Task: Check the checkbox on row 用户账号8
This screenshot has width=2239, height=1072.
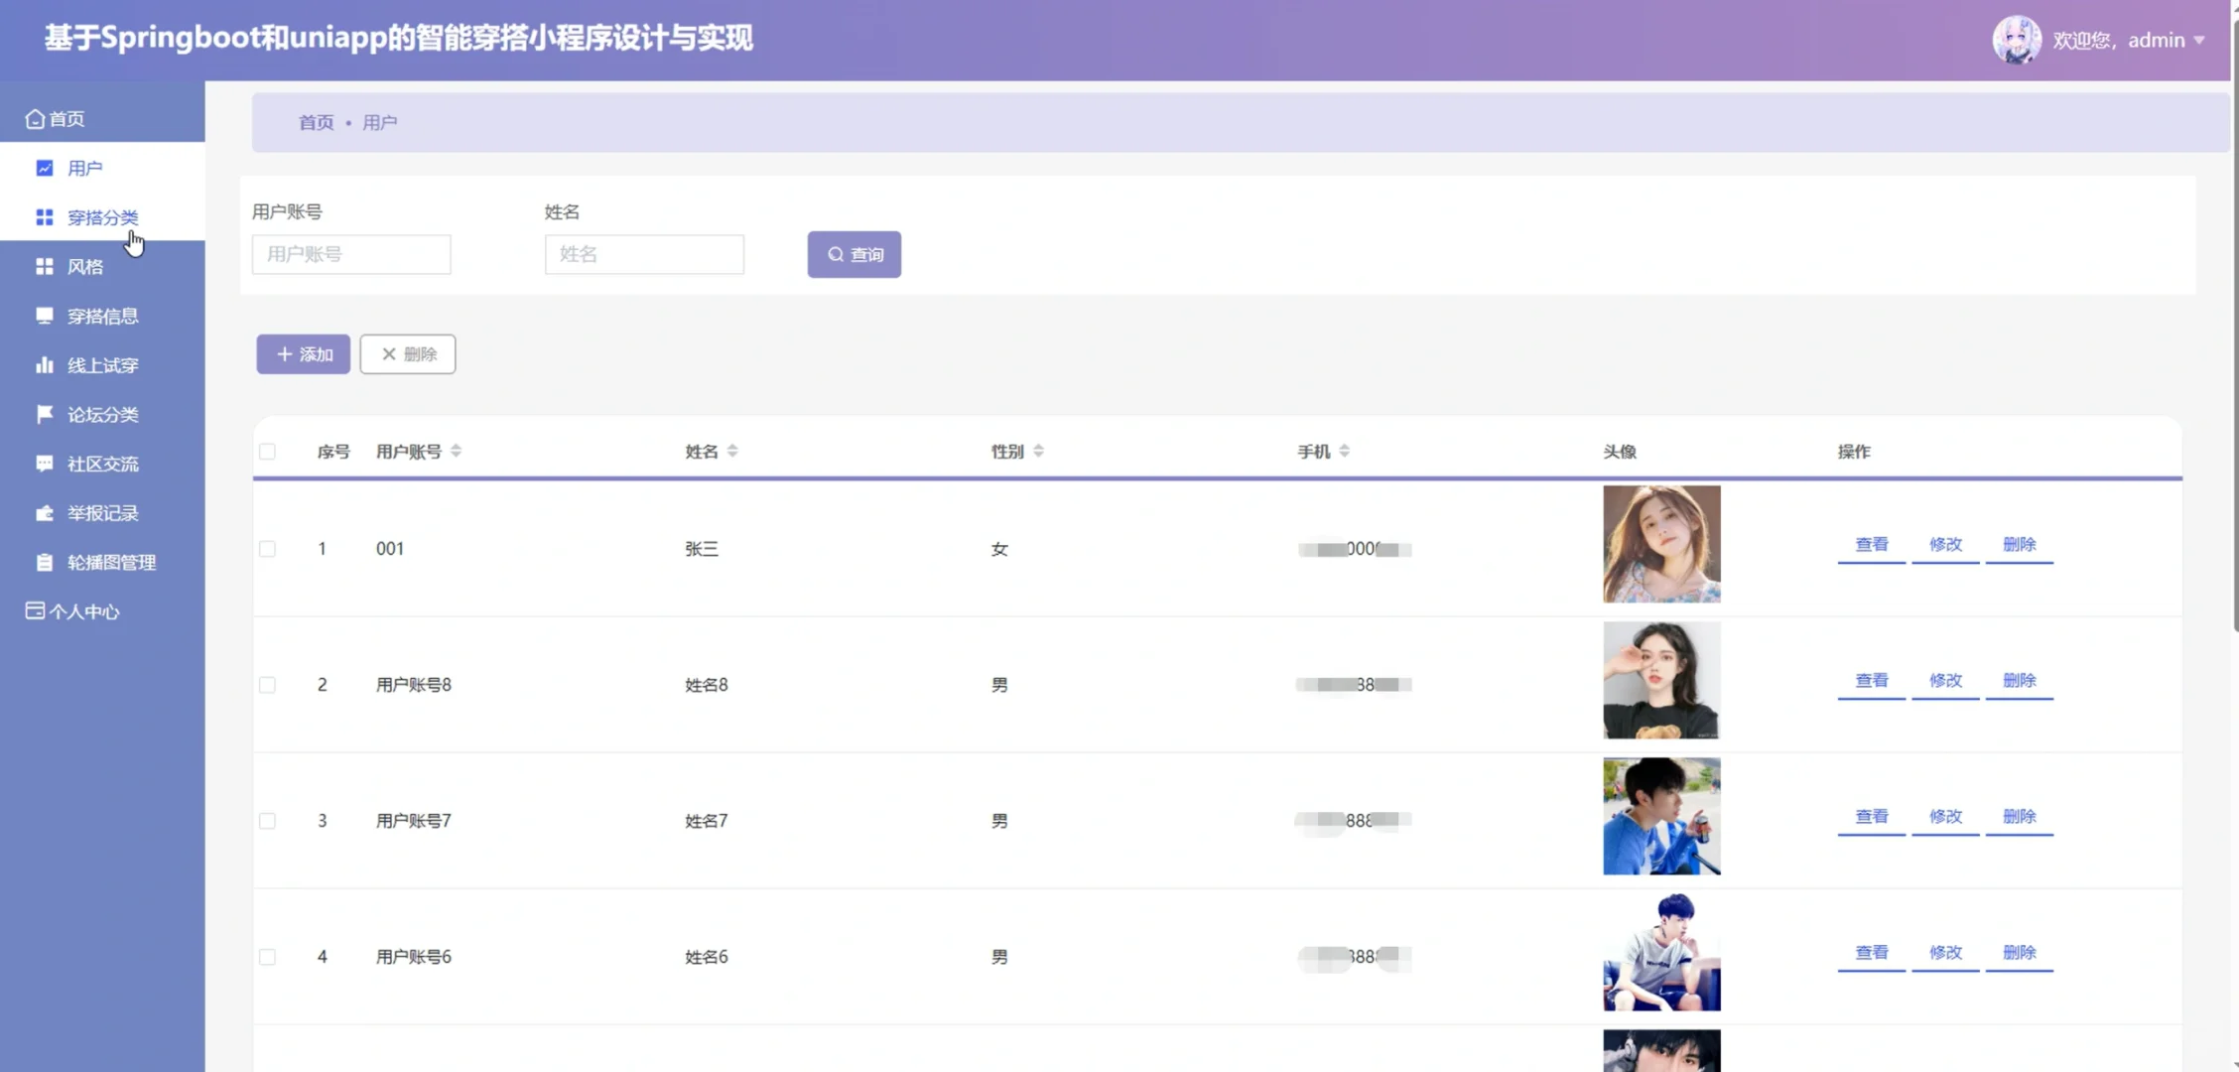Action: (267, 684)
